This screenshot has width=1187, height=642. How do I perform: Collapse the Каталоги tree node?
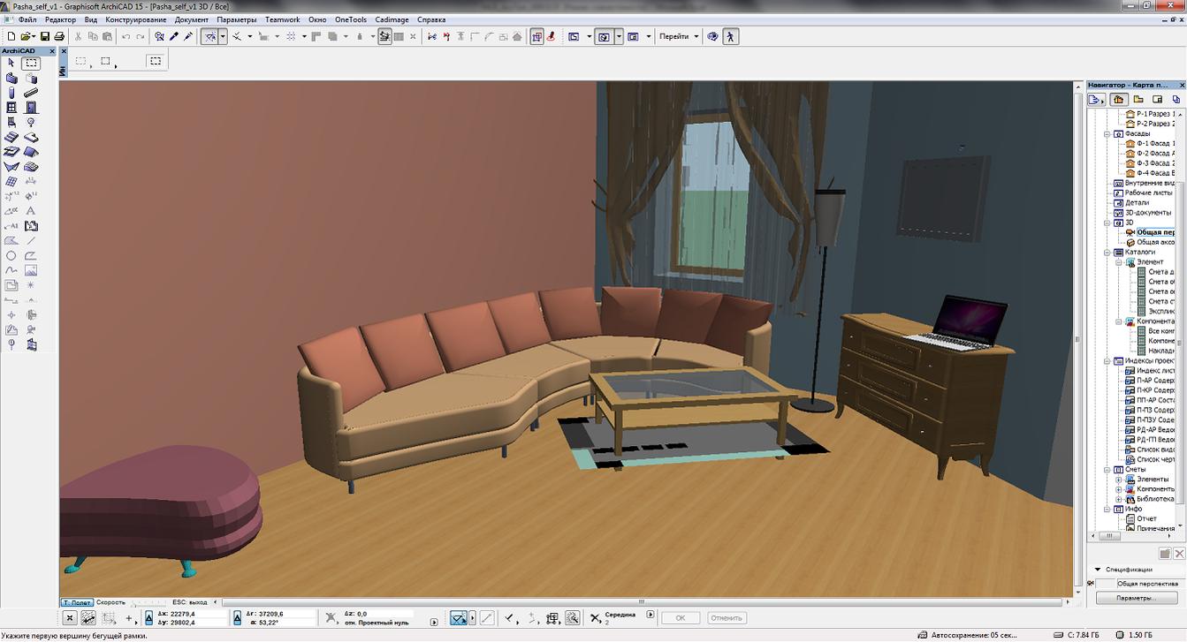(x=1107, y=253)
